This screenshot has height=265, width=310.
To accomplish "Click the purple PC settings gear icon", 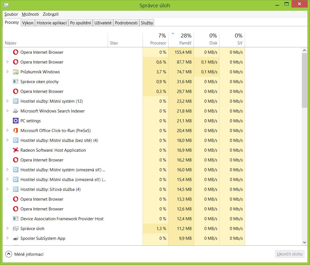I will point(16,121).
